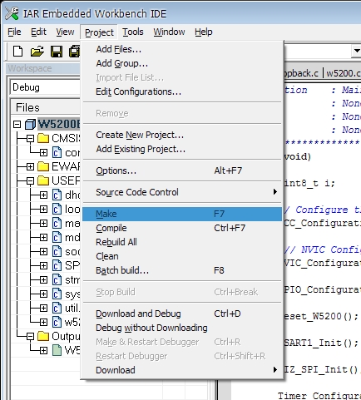Image resolution: width=361 pixels, height=400 pixels.
Task: Click the Save floppy disk icon
Action: 57,52
